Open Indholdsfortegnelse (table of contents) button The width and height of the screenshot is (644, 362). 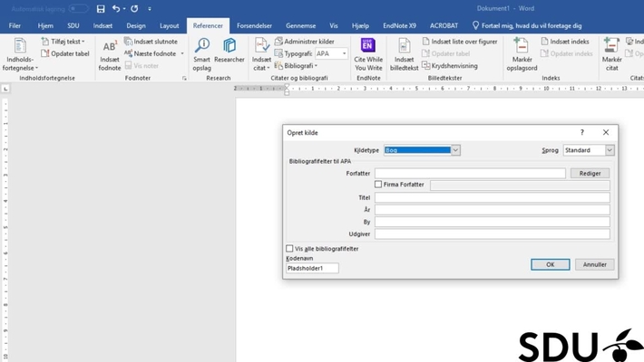point(20,54)
